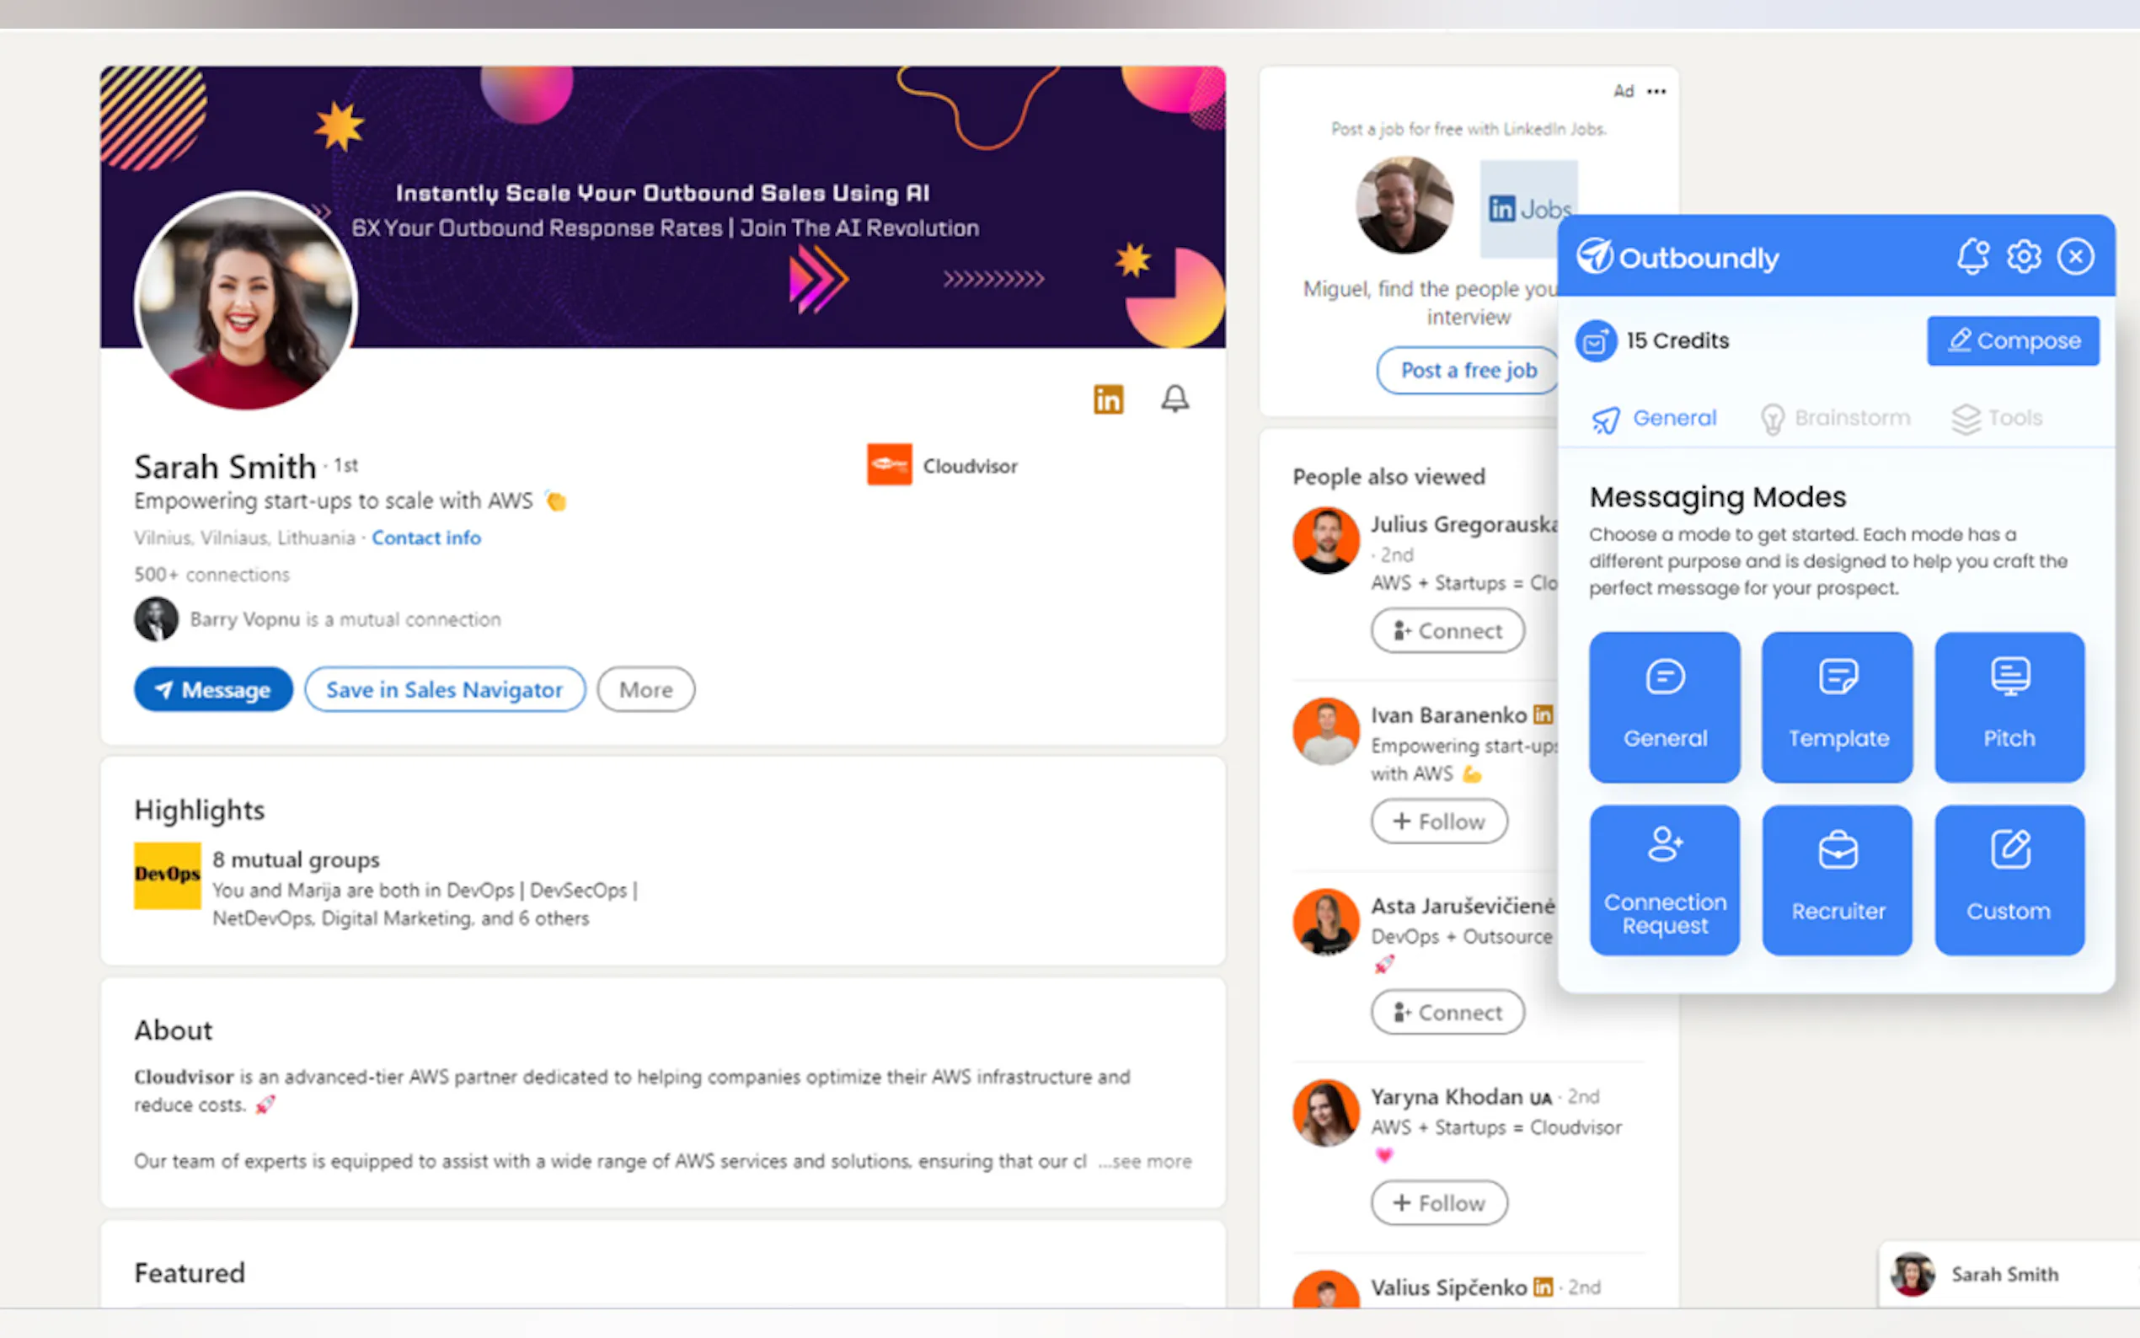Pick the Recruiter messaging mode
Screen dimensions: 2140x1338
click(1838, 880)
